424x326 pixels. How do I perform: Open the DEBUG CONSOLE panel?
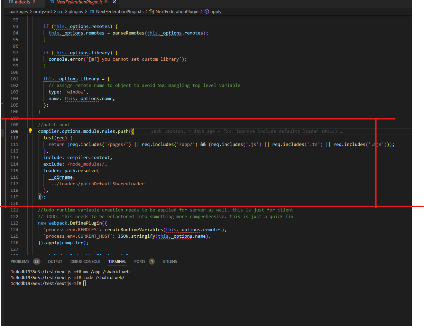[x=85, y=261]
